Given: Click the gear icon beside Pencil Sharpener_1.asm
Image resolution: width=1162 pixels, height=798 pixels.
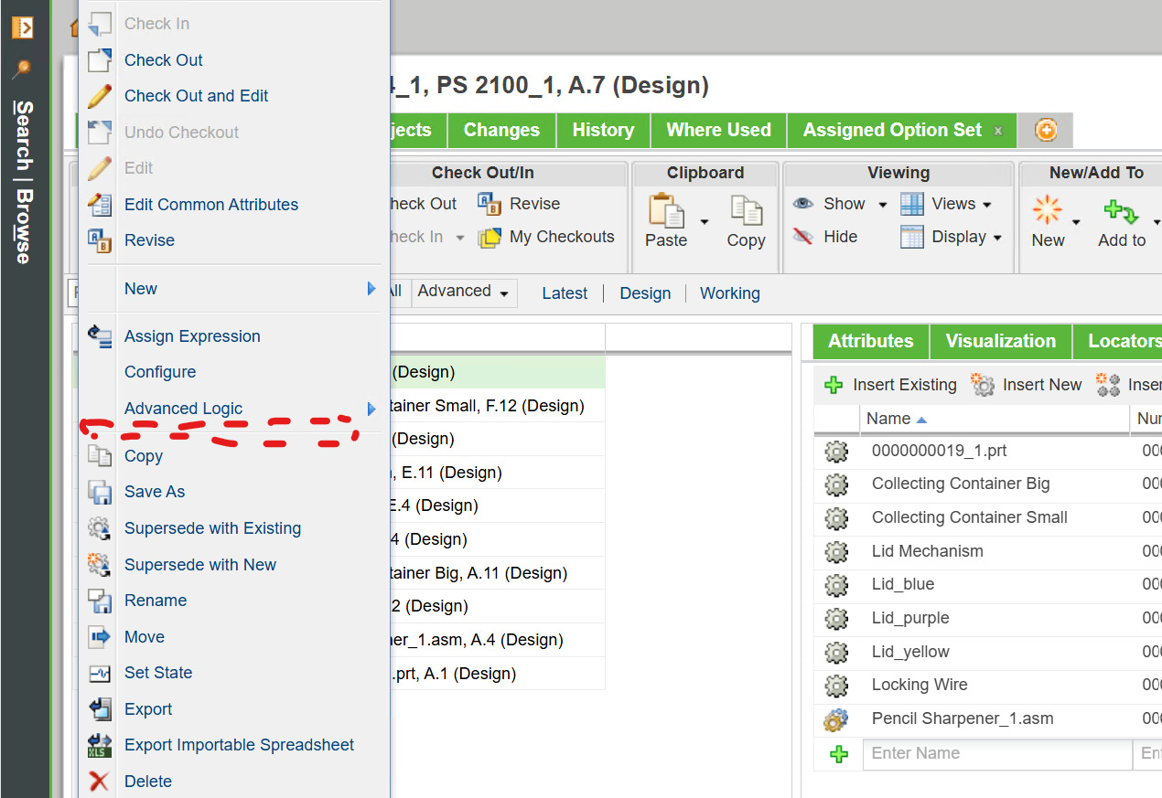Looking at the screenshot, I should point(835,718).
